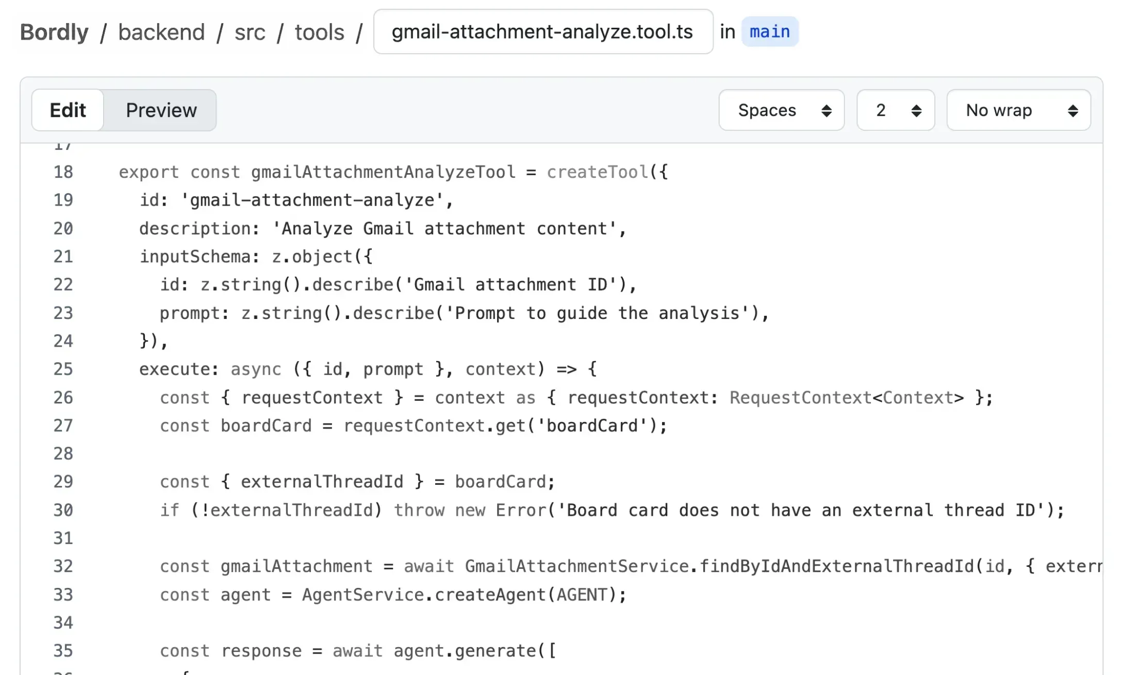Click the empty line 28 in editor

(361, 454)
